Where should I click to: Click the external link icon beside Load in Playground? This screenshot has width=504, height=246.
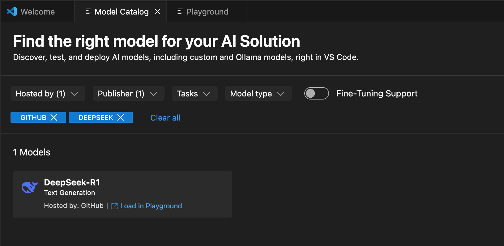[114, 206]
